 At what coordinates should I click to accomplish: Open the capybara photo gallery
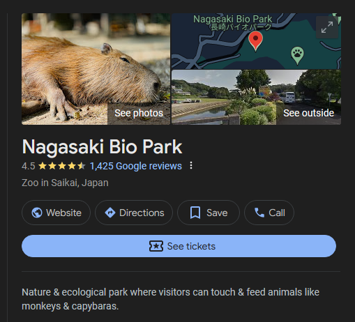pos(96,69)
